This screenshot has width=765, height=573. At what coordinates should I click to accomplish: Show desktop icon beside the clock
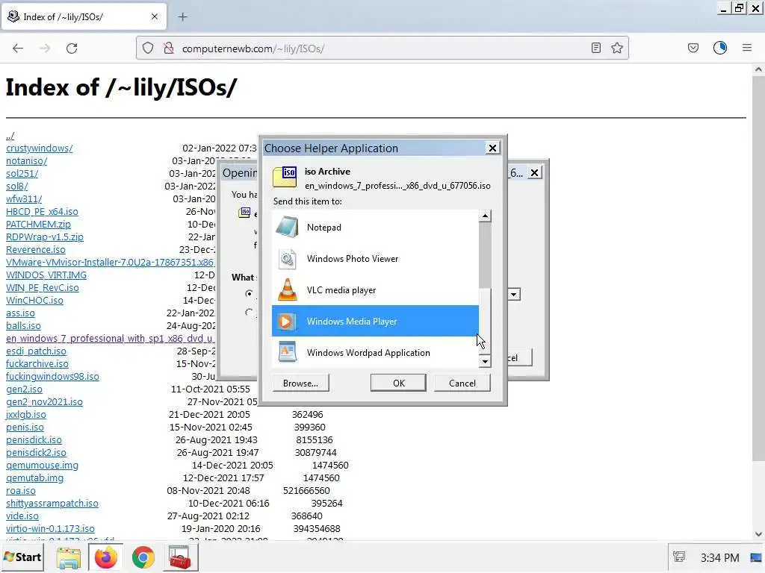tap(757, 557)
